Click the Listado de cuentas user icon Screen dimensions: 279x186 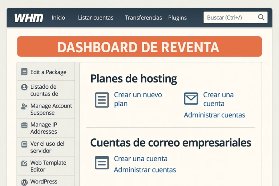coord(24,87)
